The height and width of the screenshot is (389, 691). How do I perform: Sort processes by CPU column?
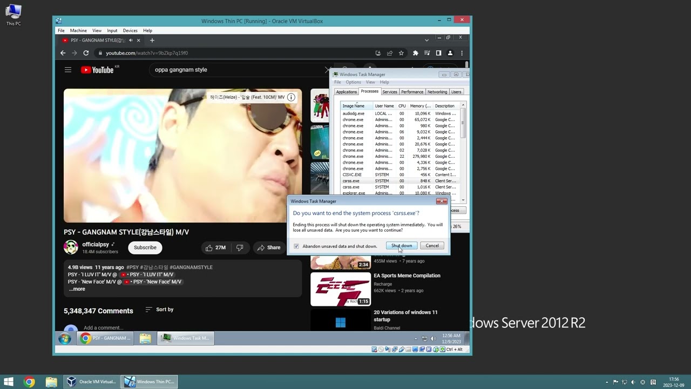tap(402, 106)
